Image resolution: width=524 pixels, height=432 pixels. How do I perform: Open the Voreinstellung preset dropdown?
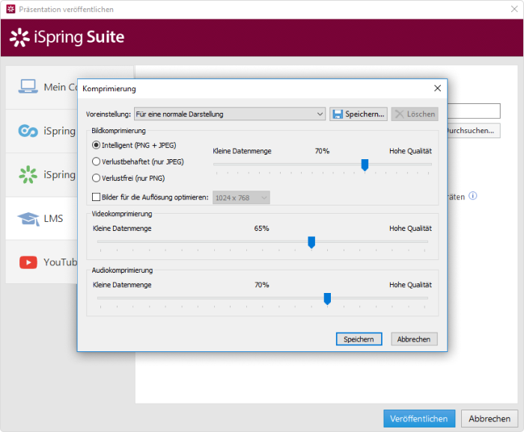[230, 114]
